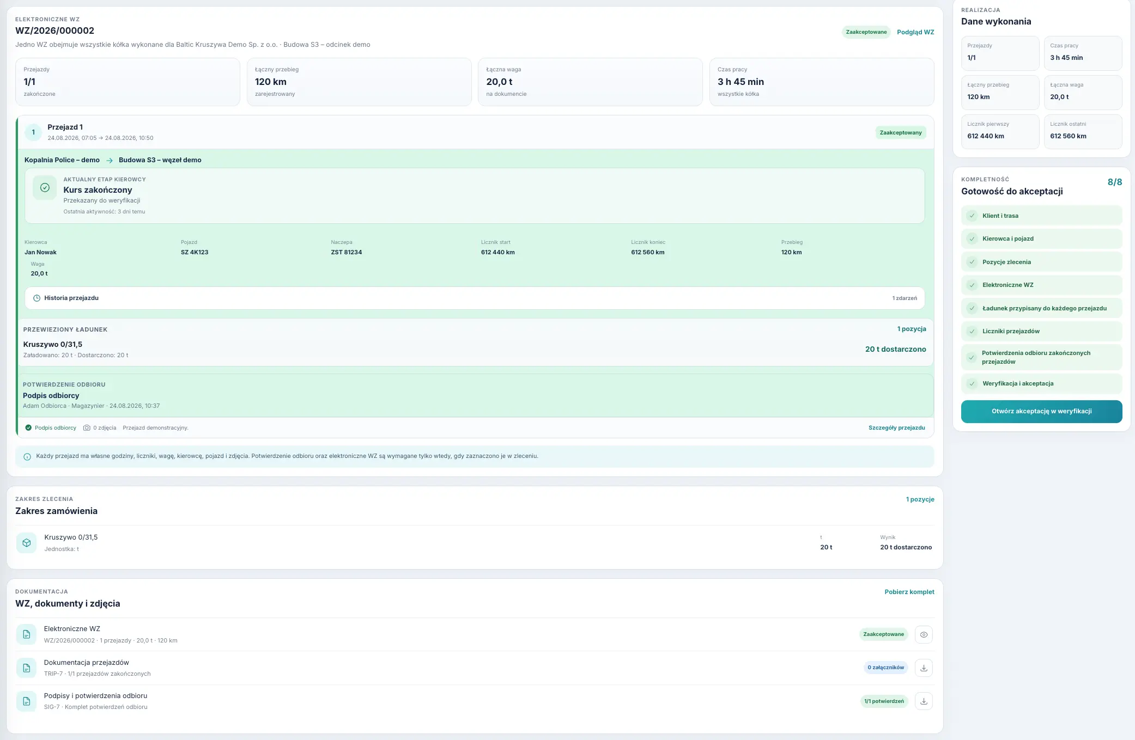Viewport: 1135px width, 740px height.
Task: Click the 1/1 potwierdzeń badge
Action: point(884,701)
